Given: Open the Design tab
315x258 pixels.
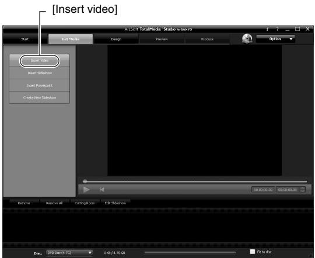Looking at the screenshot, I should (116, 39).
